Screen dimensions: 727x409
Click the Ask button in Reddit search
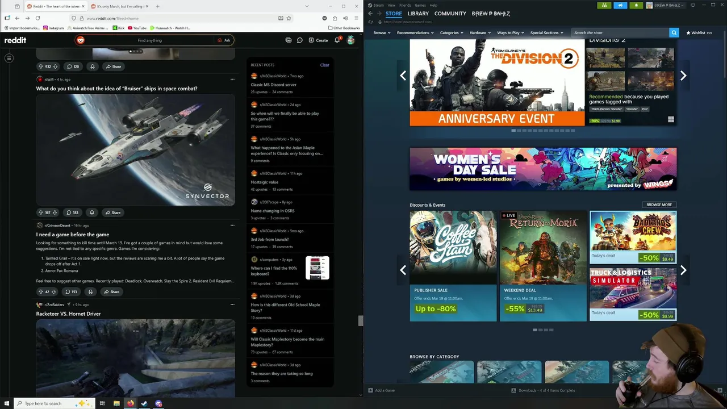(224, 40)
